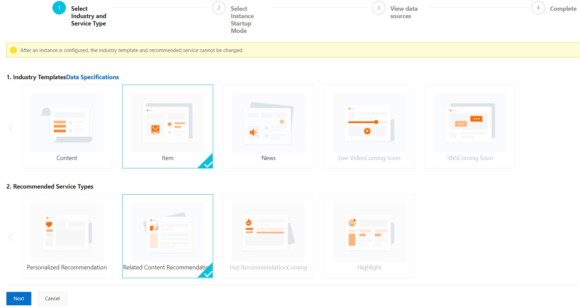Open the Data Specifications link
Screen dimensions: 580x307
[92, 77]
